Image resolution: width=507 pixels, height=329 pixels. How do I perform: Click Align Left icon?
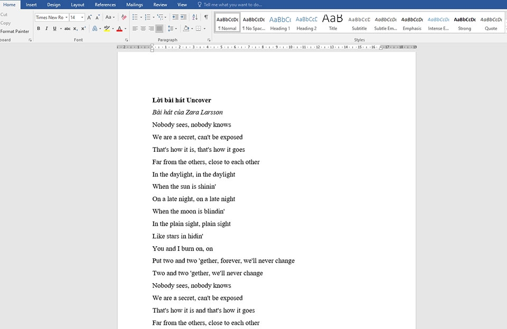[x=135, y=28]
